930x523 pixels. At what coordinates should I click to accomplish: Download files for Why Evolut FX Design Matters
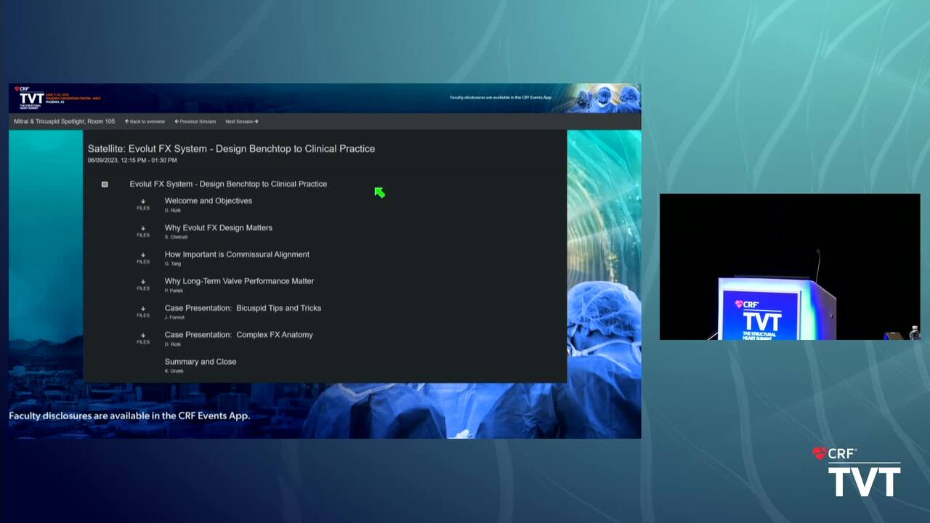tap(143, 231)
